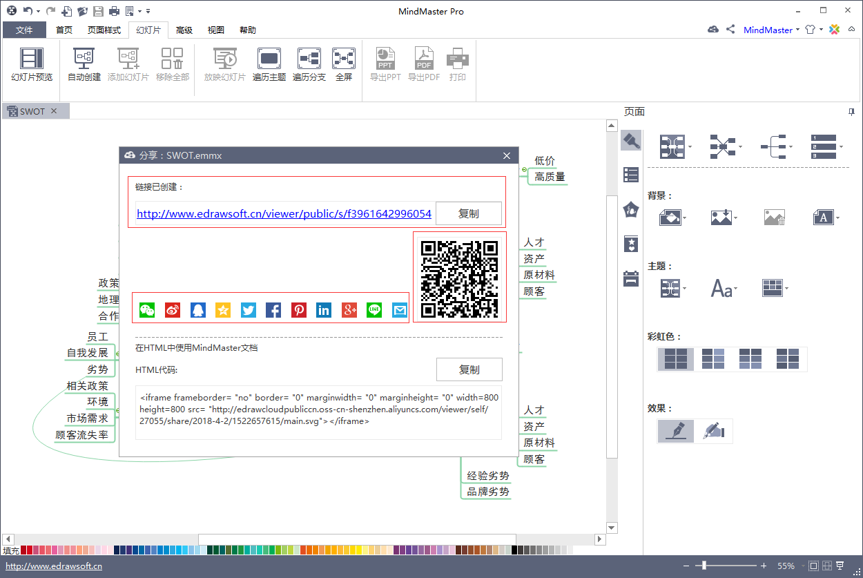Open the outline list side panel icon
Viewport: 863px width, 578px height.
tap(631, 175)
